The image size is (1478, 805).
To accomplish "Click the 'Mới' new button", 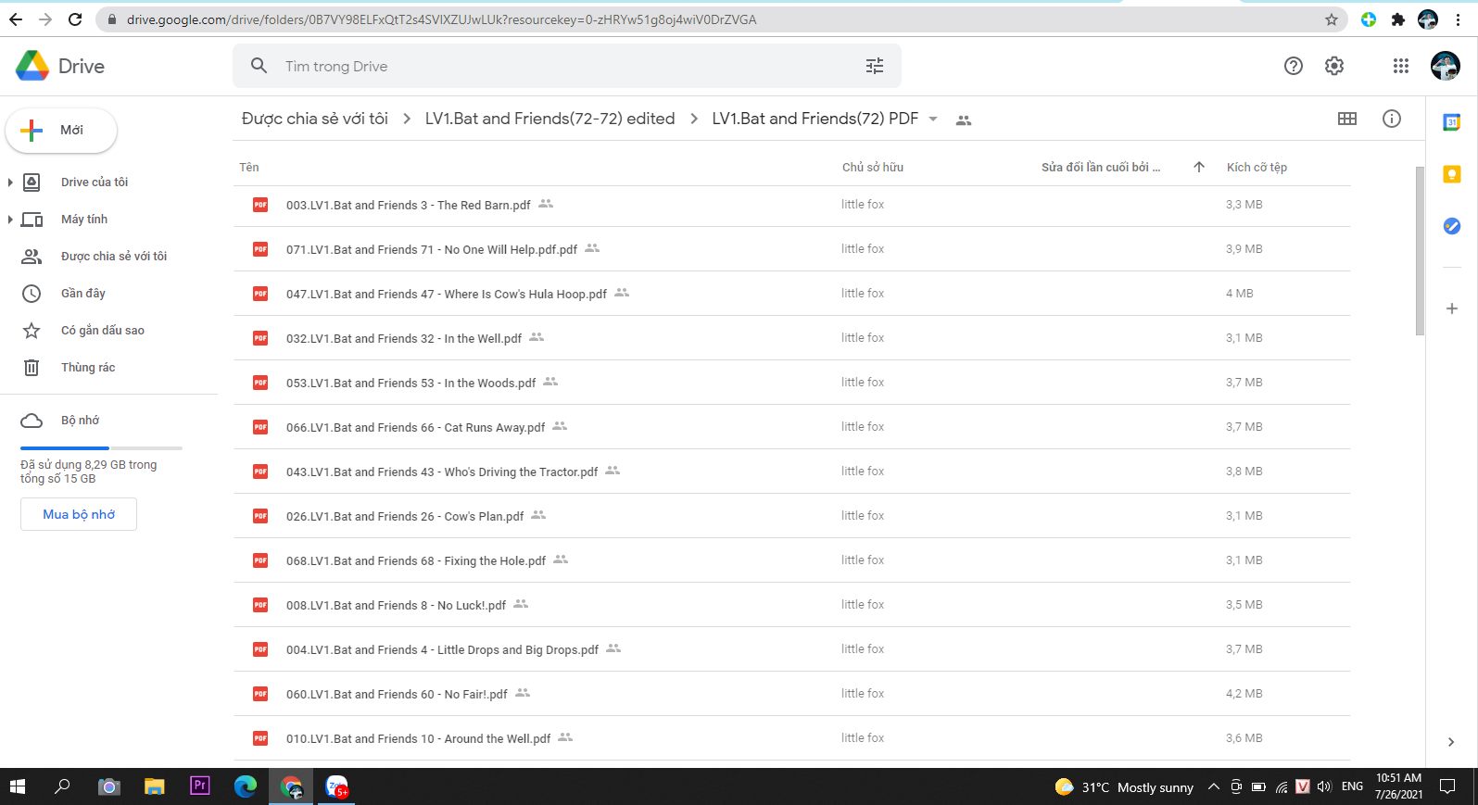I will pyautogui.click(x=61, y=131).
